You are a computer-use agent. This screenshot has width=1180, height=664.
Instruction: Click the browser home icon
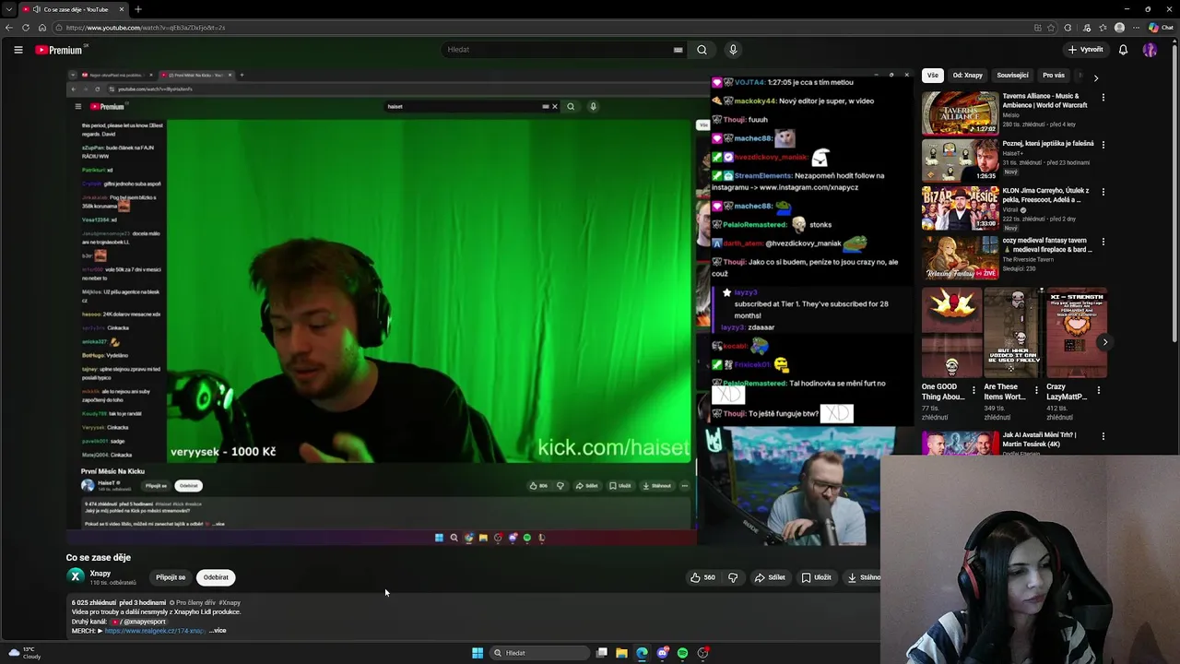click(42, 28)
